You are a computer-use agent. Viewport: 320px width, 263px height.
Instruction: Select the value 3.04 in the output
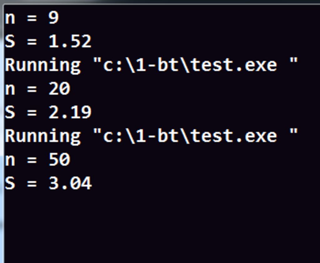pyautogui.click(x=70, y=183)
